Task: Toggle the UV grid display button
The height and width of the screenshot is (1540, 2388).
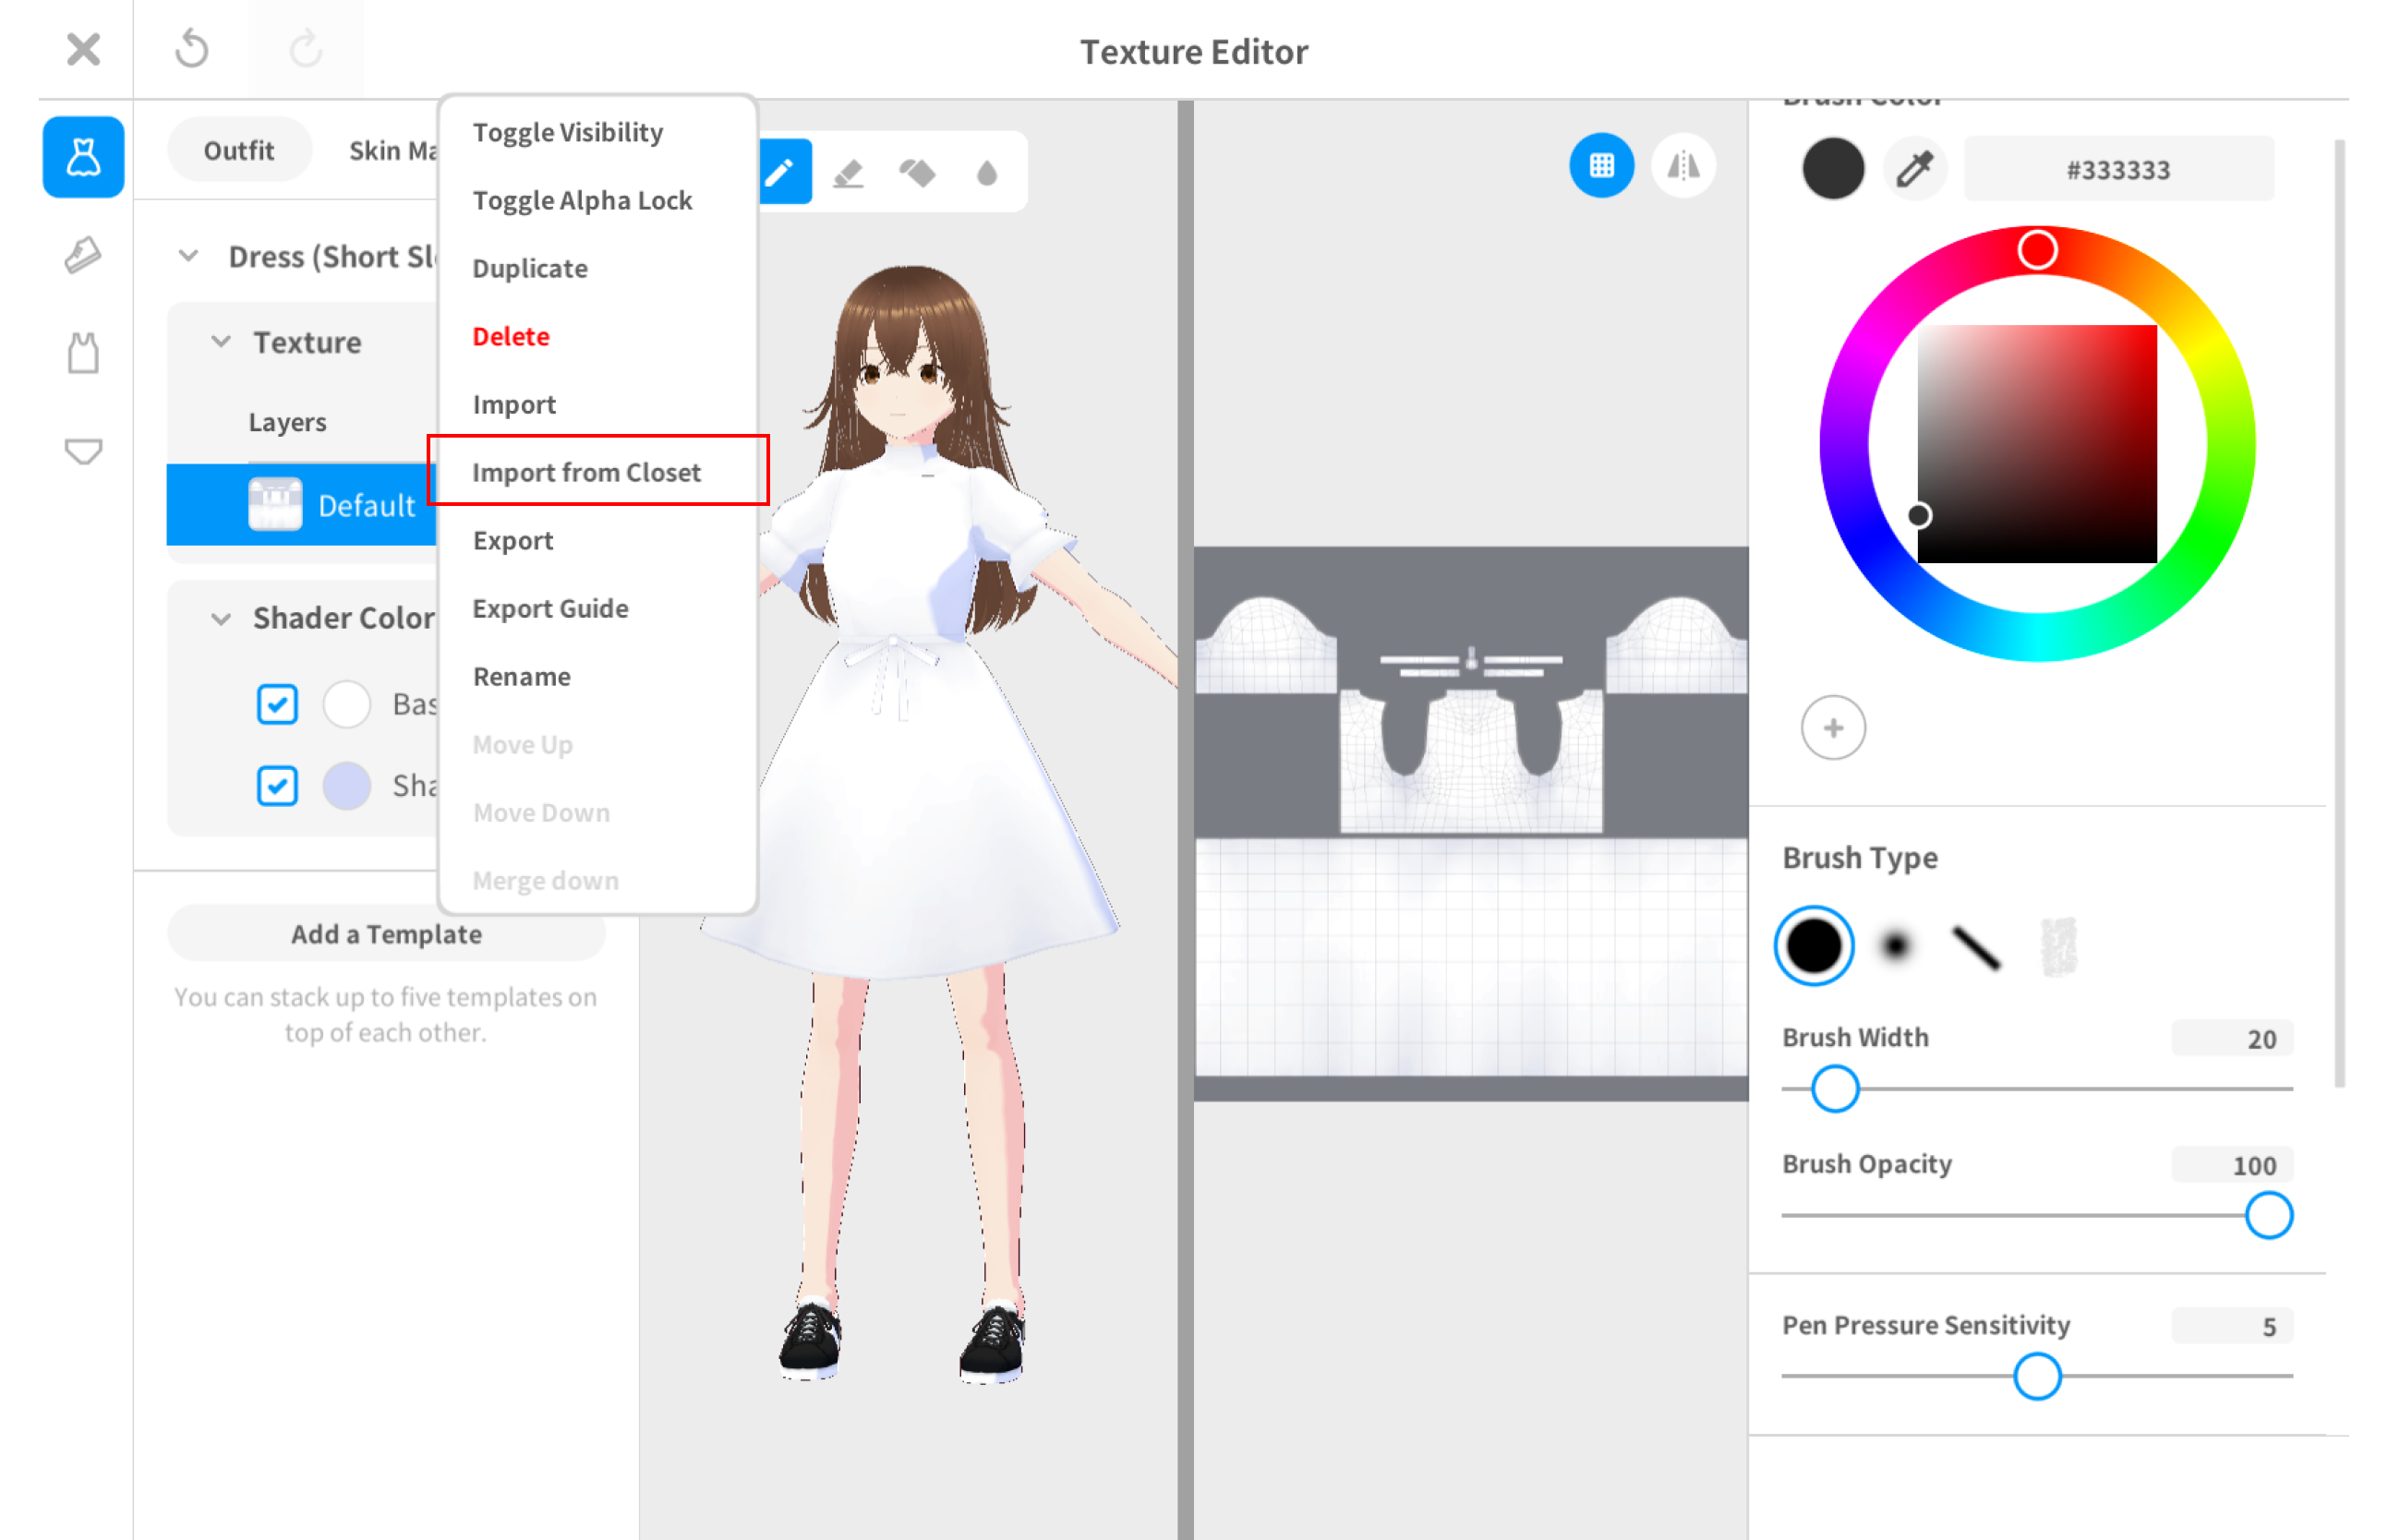Action: click(1601, 165)
